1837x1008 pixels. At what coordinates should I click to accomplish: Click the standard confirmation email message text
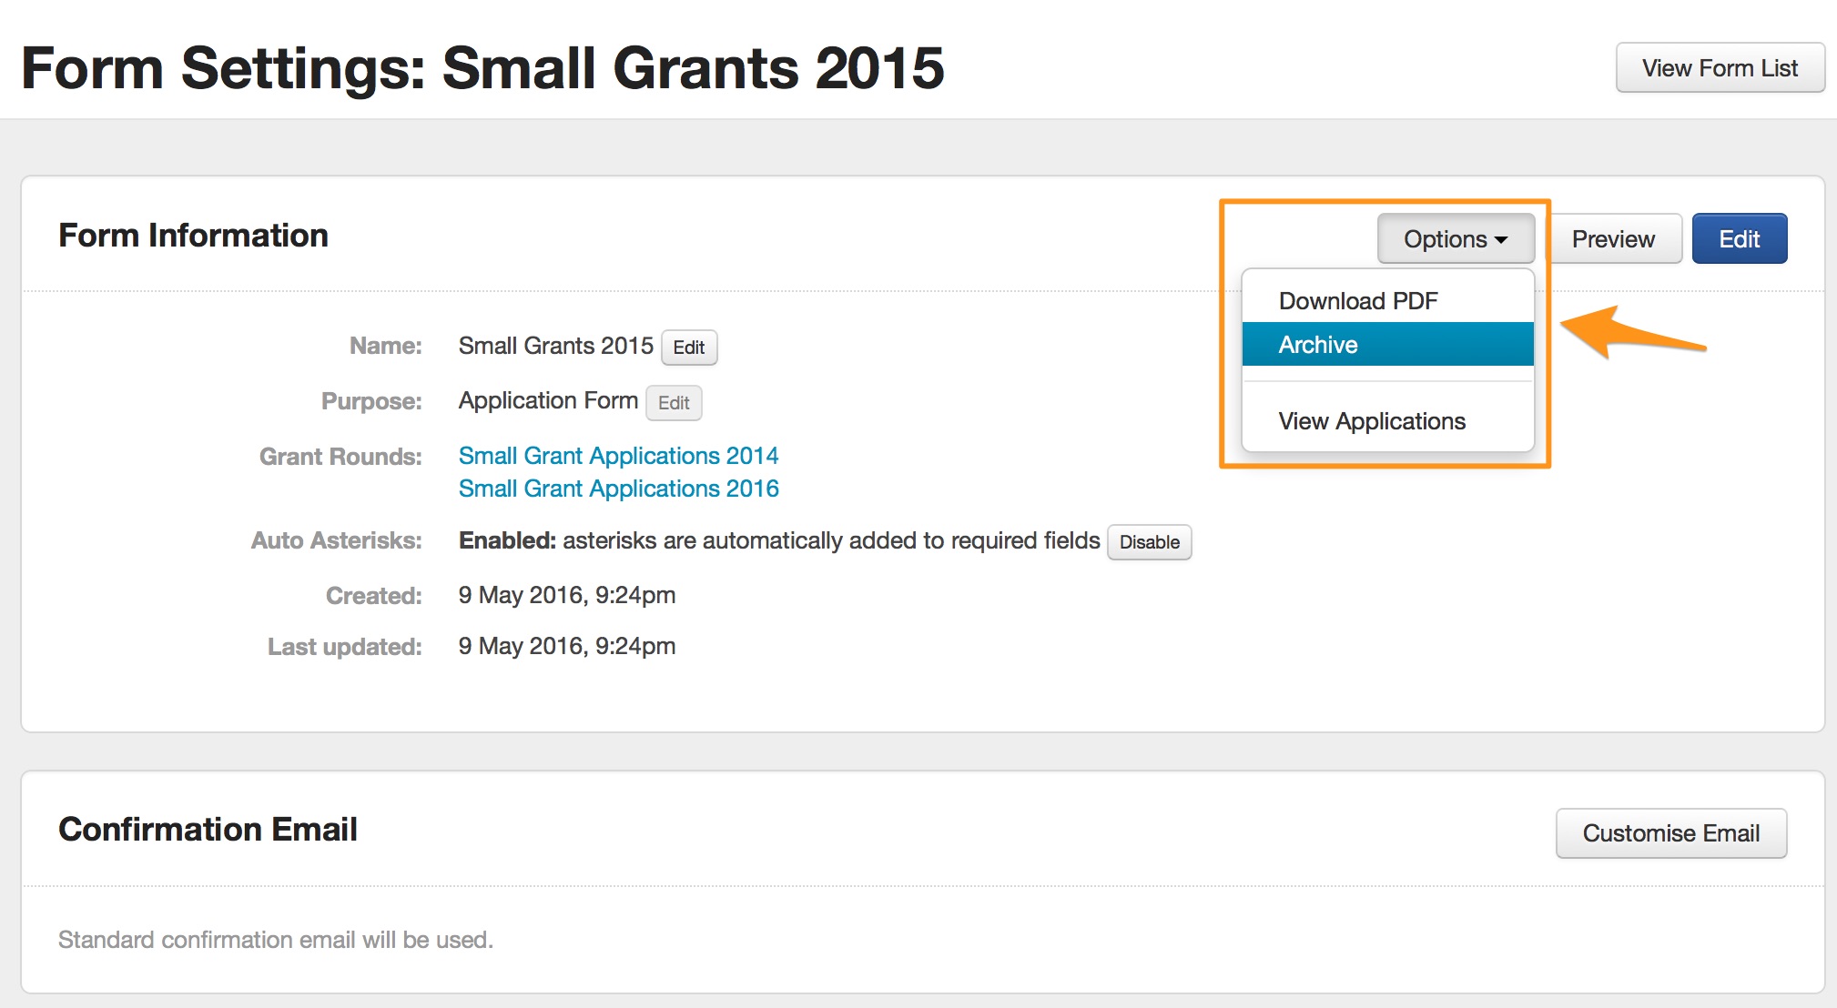[275, 940]
